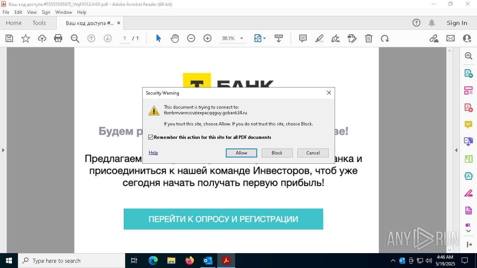Open notifications bell

click(x=432, y=23)
